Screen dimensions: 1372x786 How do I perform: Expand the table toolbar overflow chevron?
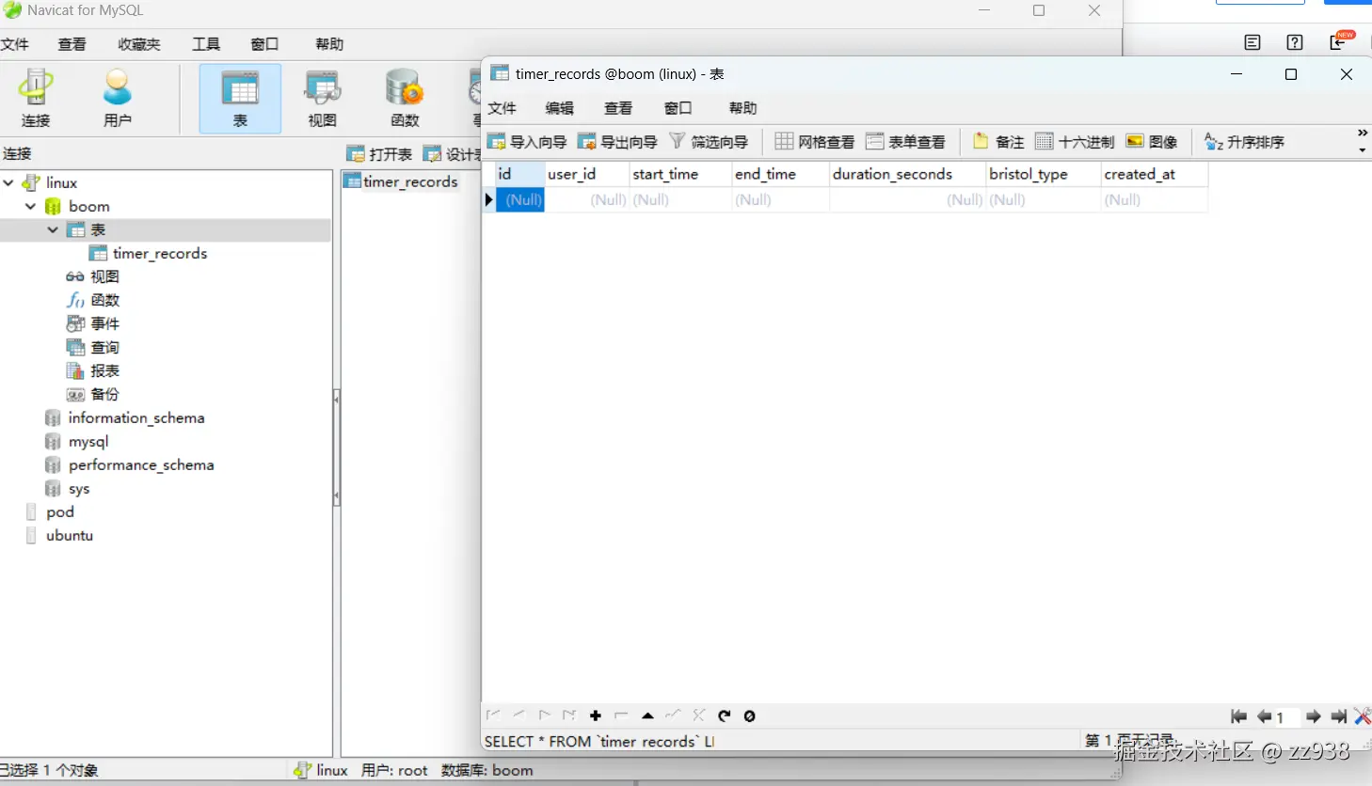(1362, 134)
